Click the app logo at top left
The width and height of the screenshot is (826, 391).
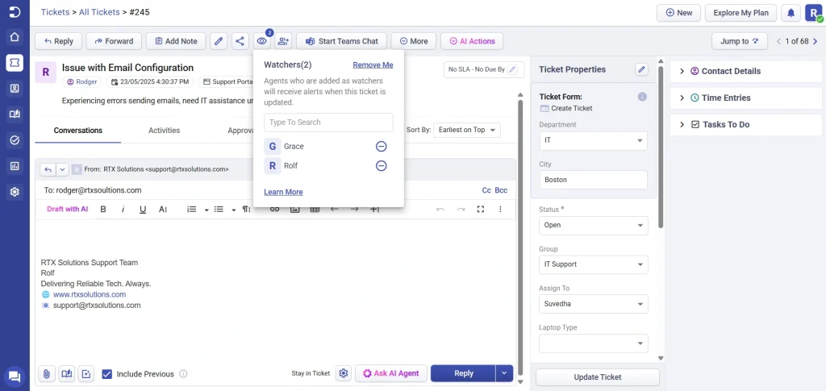(15, 12)
